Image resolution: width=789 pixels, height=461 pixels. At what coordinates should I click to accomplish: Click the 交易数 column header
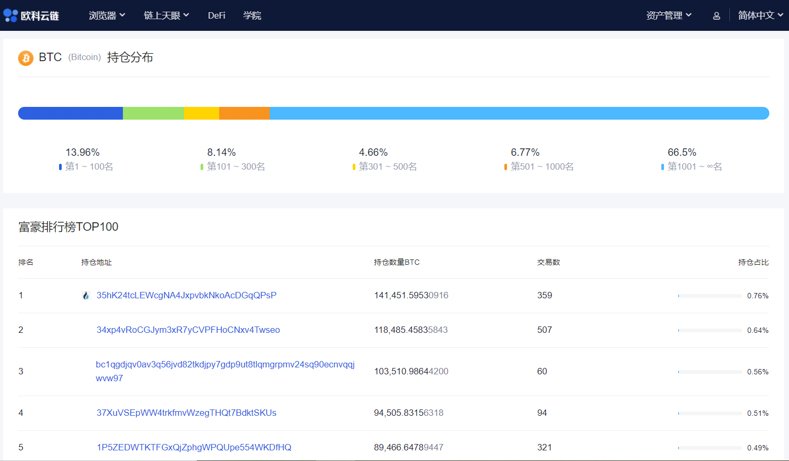[549, 262]
